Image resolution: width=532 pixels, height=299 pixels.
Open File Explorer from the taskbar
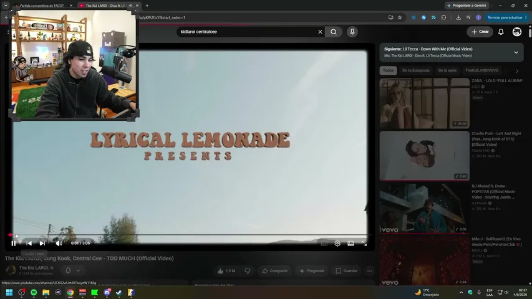(46, 292)
